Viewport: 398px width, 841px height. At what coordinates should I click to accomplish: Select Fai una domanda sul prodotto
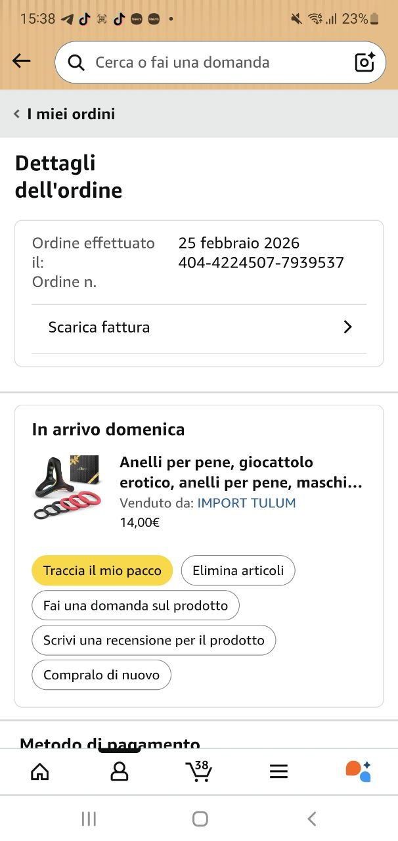pos(135,605)
